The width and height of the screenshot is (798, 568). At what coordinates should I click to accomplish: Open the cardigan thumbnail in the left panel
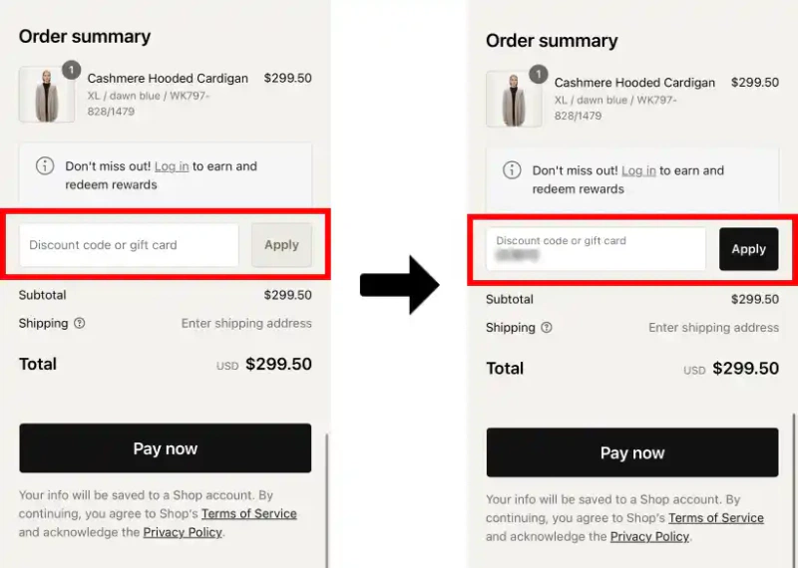point(46,96)
